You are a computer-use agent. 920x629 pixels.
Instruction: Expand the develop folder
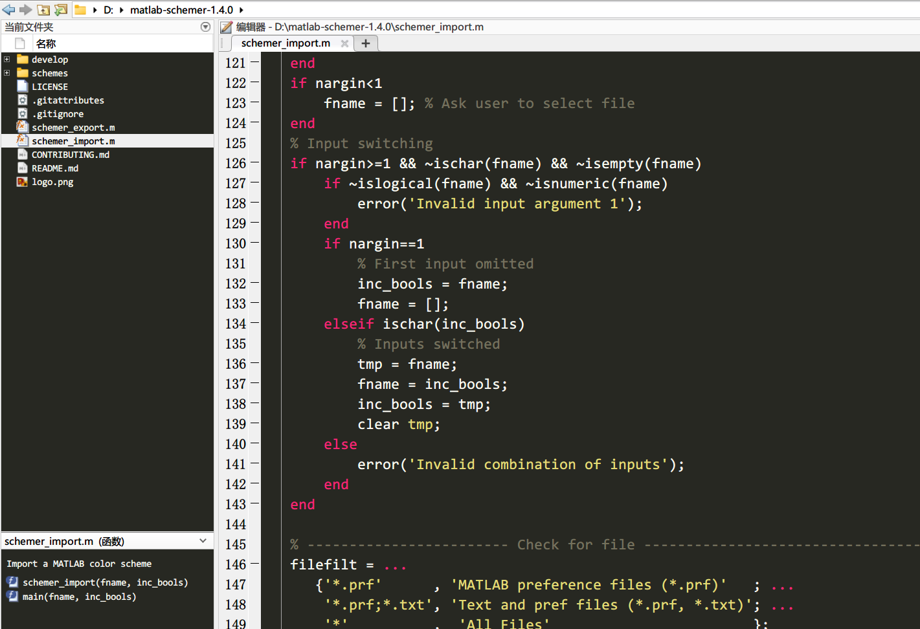click(x=7, y=59)
